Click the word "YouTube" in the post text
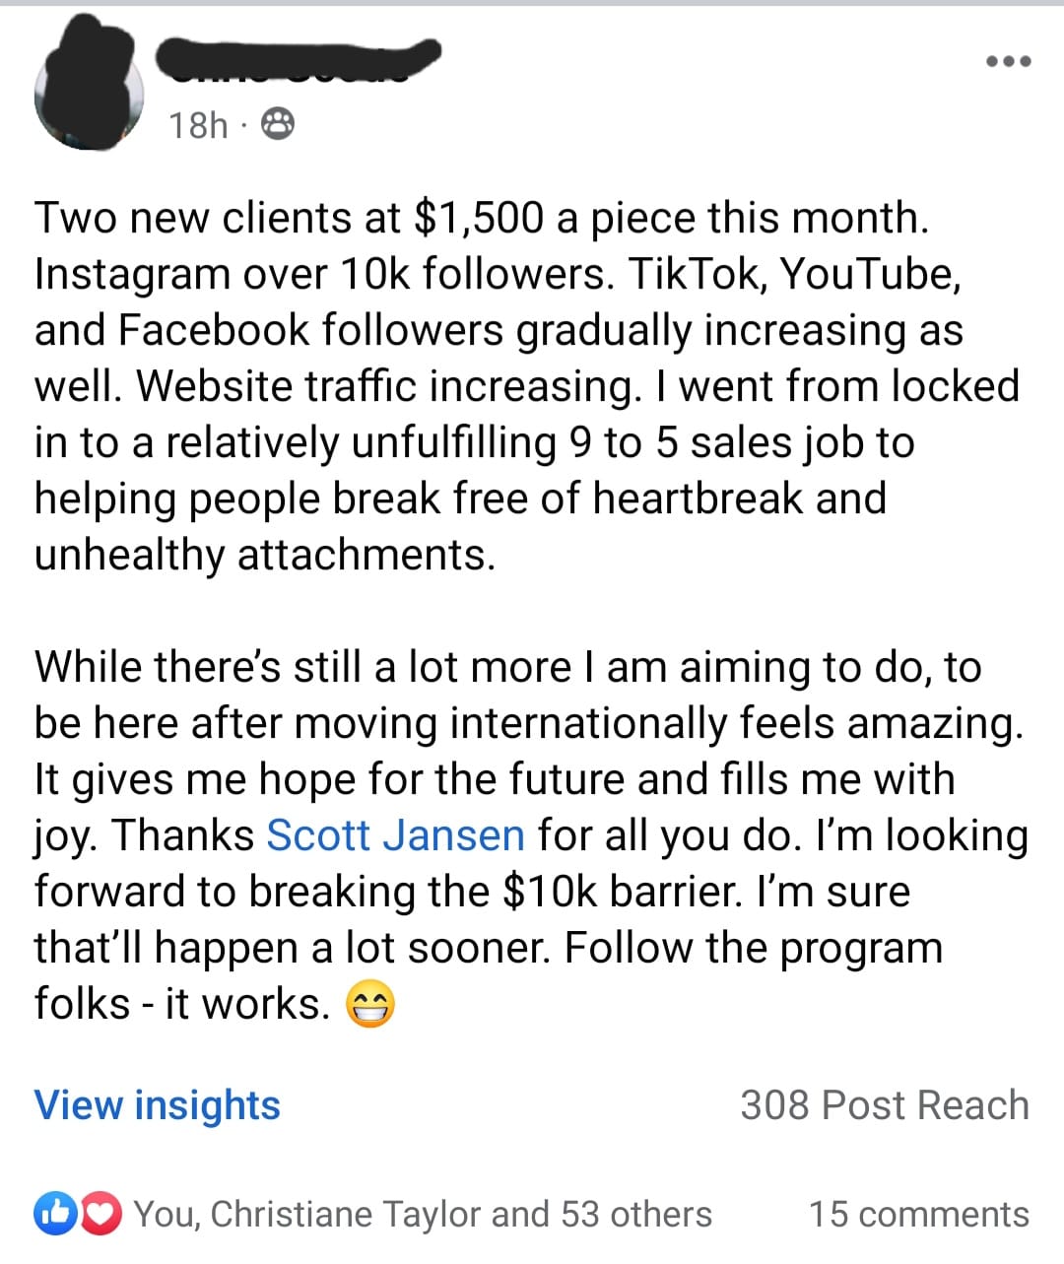This screenshot has height=1264, width=1064. coord(868,274)
